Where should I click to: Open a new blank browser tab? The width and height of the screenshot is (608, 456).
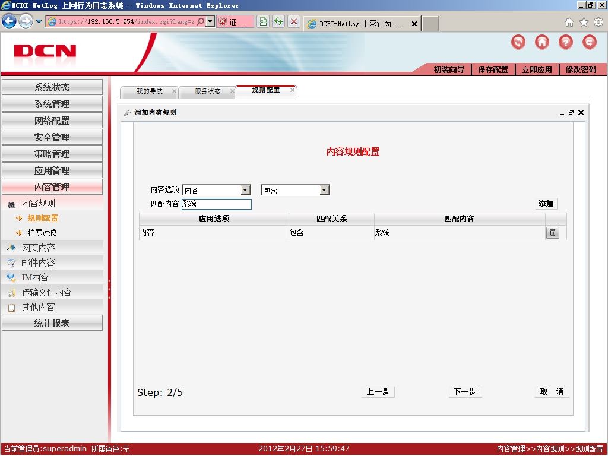pos(430,24)
